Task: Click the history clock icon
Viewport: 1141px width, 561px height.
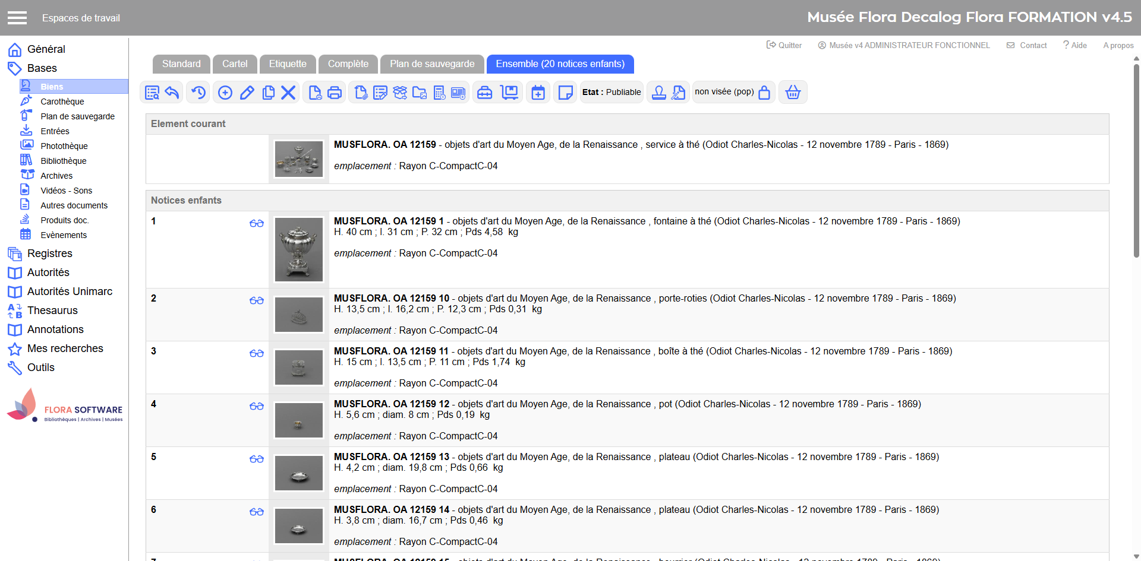Action: 198,93
